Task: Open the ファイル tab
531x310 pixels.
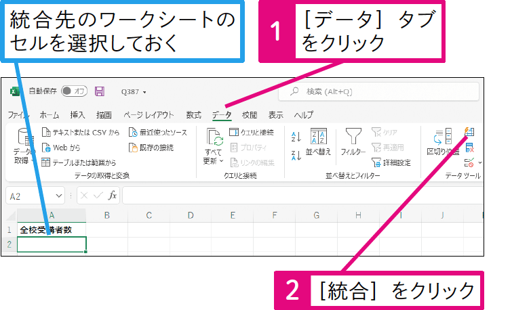Action: point(18,115)
